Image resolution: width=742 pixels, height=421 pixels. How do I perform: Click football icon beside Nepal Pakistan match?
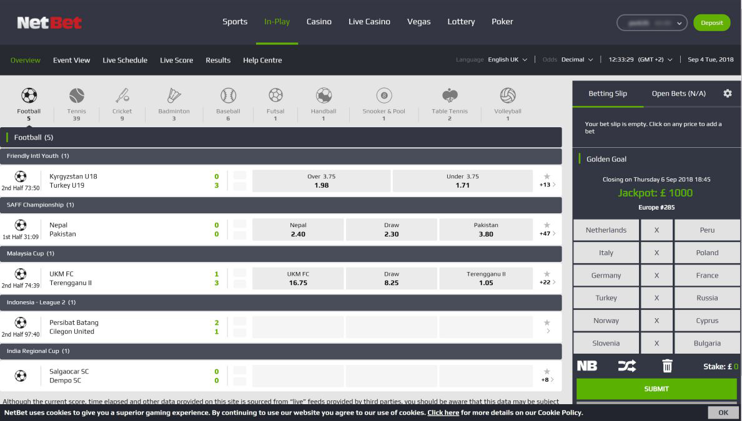(x=21, y=225)
